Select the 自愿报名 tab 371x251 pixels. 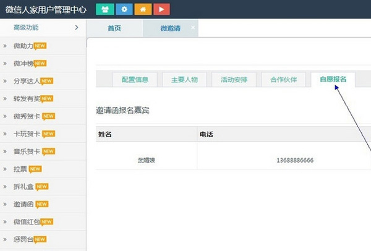click(333, 80)
